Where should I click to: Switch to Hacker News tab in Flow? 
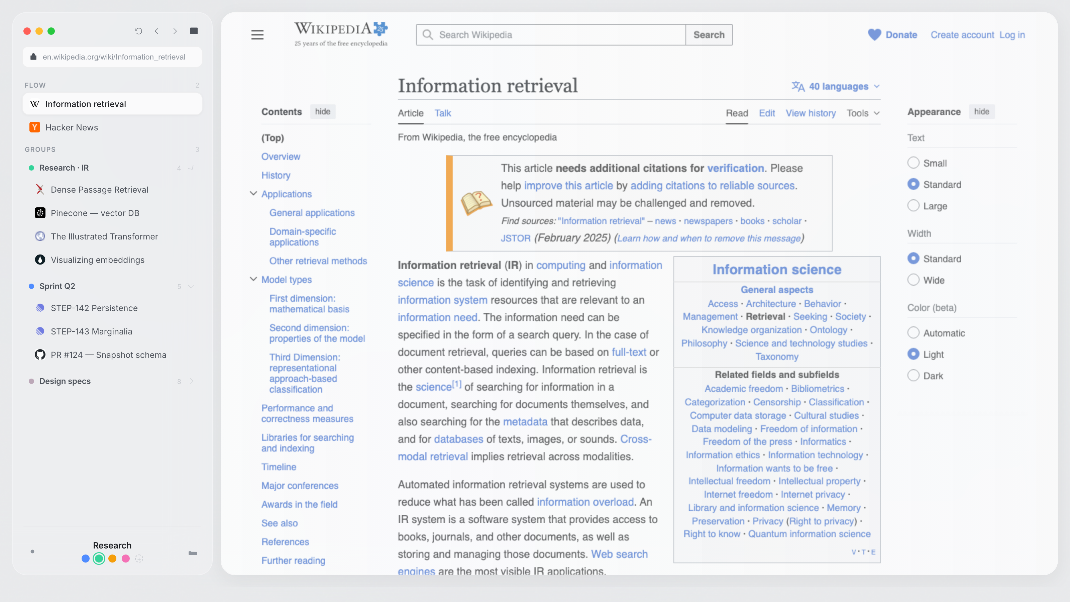coord(112,127)
